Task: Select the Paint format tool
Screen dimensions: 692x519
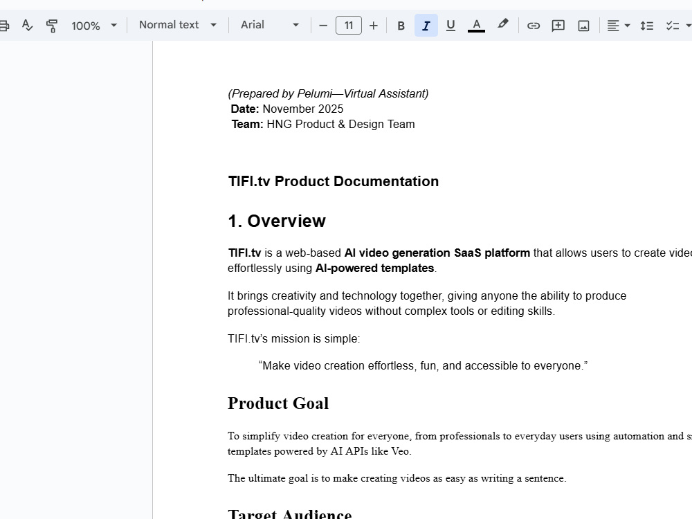Action: (52, 26)
